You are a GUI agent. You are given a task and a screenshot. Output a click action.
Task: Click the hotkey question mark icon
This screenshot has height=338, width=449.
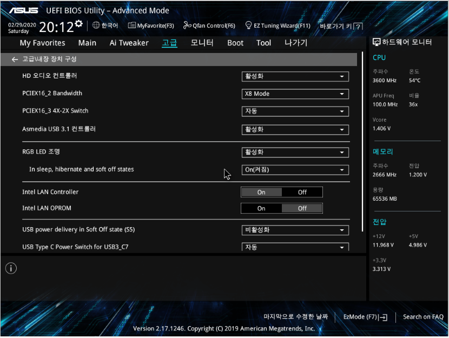pyautogui.click(x=358, y=26)
